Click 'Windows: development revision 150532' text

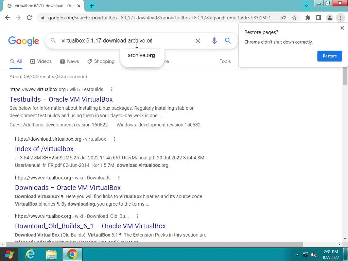[x=158, y=125]
